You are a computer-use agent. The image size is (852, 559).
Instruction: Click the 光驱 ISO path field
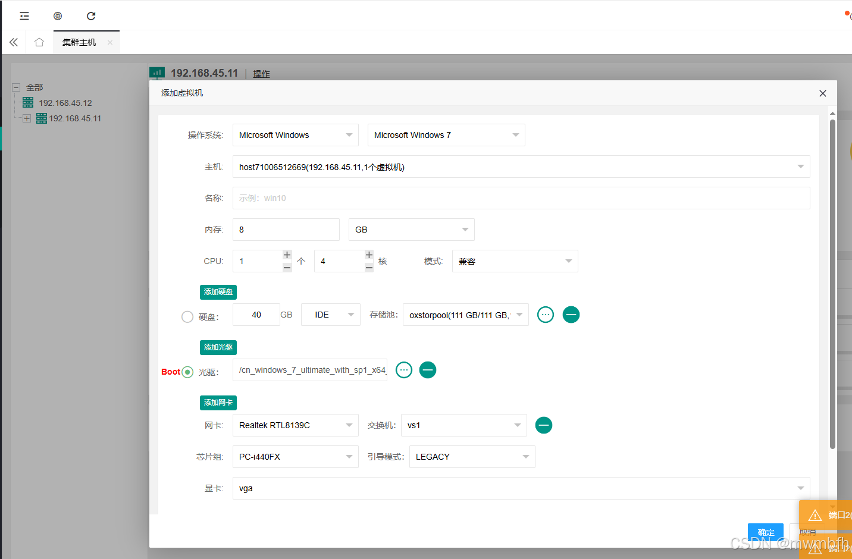(310, 370)
